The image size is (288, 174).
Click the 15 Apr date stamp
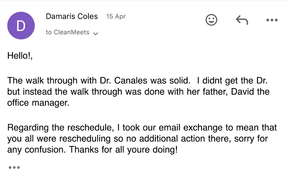(116, 16)
